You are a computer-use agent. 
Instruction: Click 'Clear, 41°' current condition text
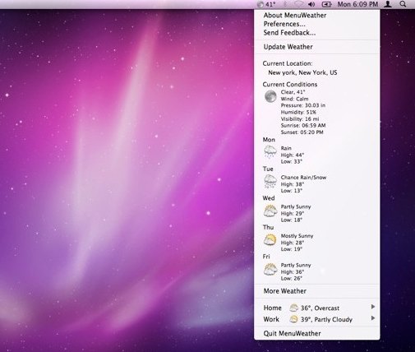(293, 92)
